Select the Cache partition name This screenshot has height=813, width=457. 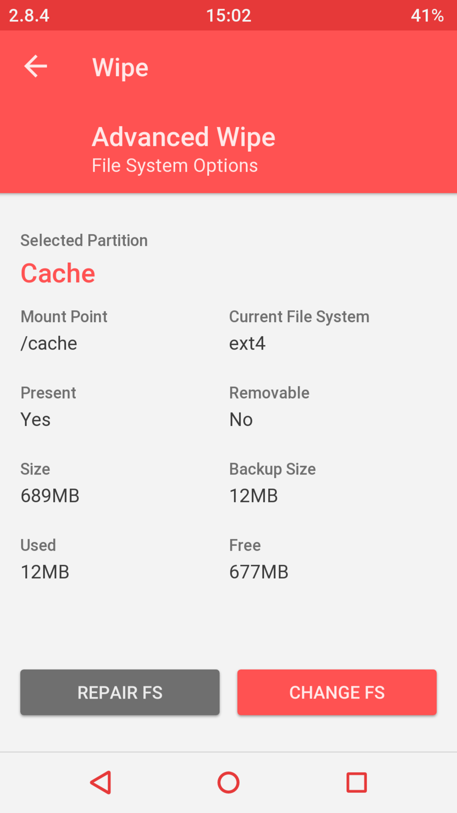(x=58, y=273)
